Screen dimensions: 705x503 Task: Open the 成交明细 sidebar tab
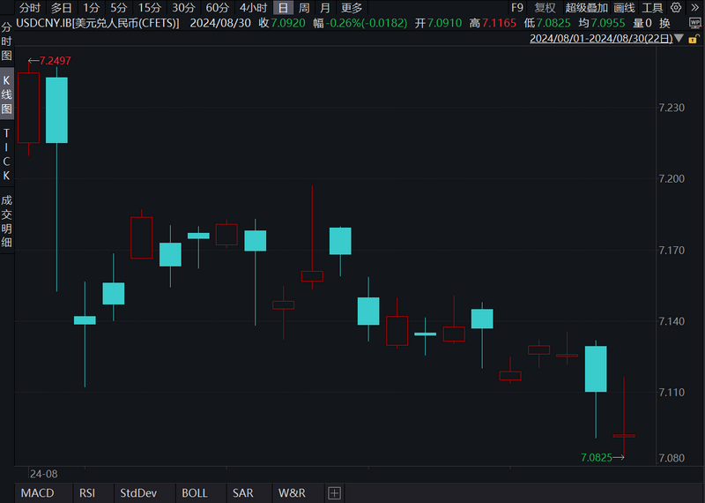(6, 221)
